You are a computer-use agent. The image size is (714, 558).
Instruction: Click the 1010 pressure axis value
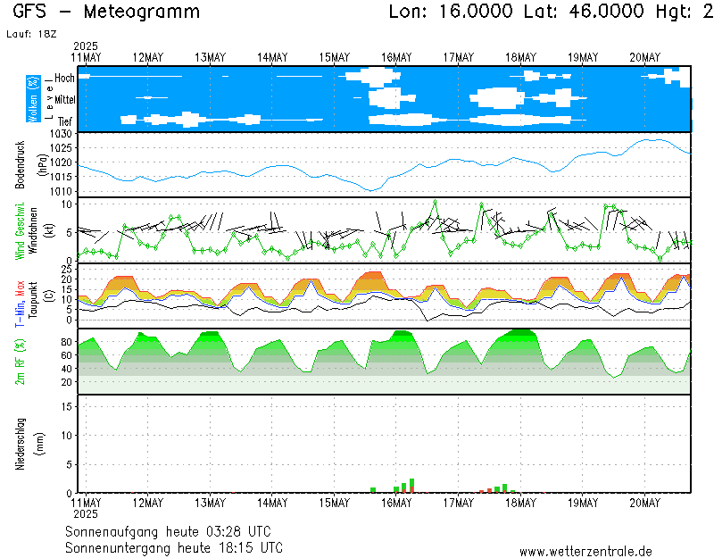click(61, 191)
